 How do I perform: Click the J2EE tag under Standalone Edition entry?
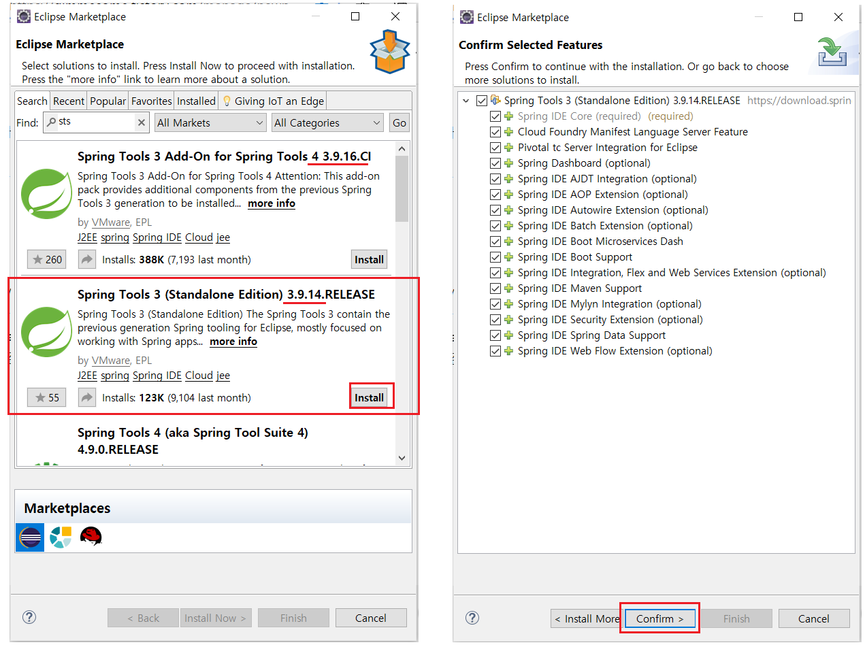(88, 376)
